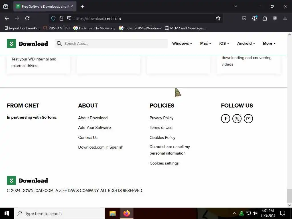Screen dimensions: 292x219
Task: Click the taskbar Type here to search box
Action: click(59, 213)
